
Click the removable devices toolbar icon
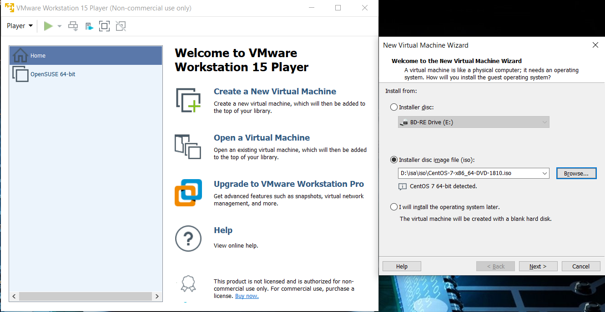[89, 26]
